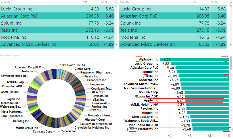Image resolution: width=233 pixels, height=139 pixels.
Task: Select eBay Inc donut label
Action: [98, 99]
